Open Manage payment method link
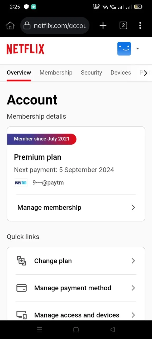 76,288
